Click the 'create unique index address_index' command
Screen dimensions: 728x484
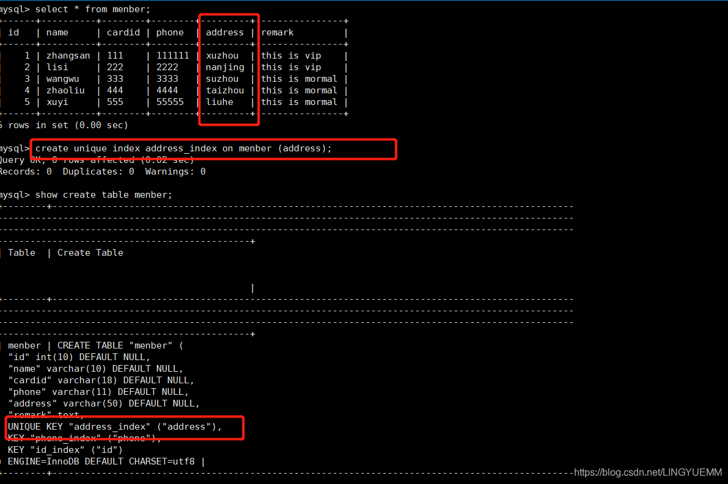[x=183, y=148]
